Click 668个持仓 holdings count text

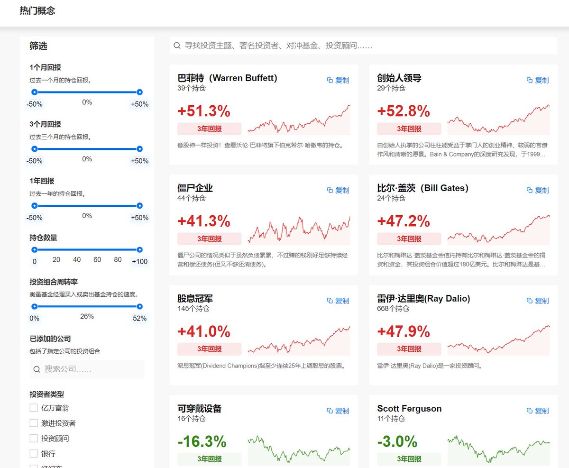point(393,309)
